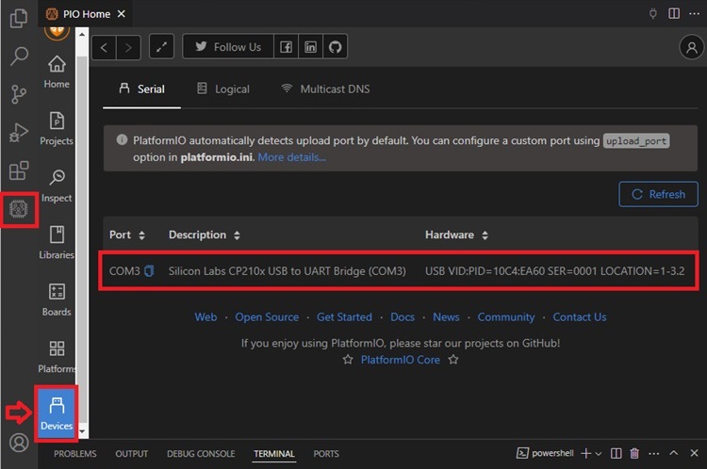Open the Docs footer link

click(x=403, y=317)
